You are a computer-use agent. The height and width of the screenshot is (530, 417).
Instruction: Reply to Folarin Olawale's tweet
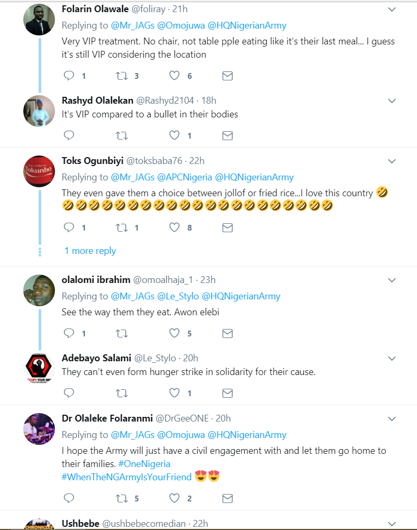pyautogui.click(x=69, y=76)
